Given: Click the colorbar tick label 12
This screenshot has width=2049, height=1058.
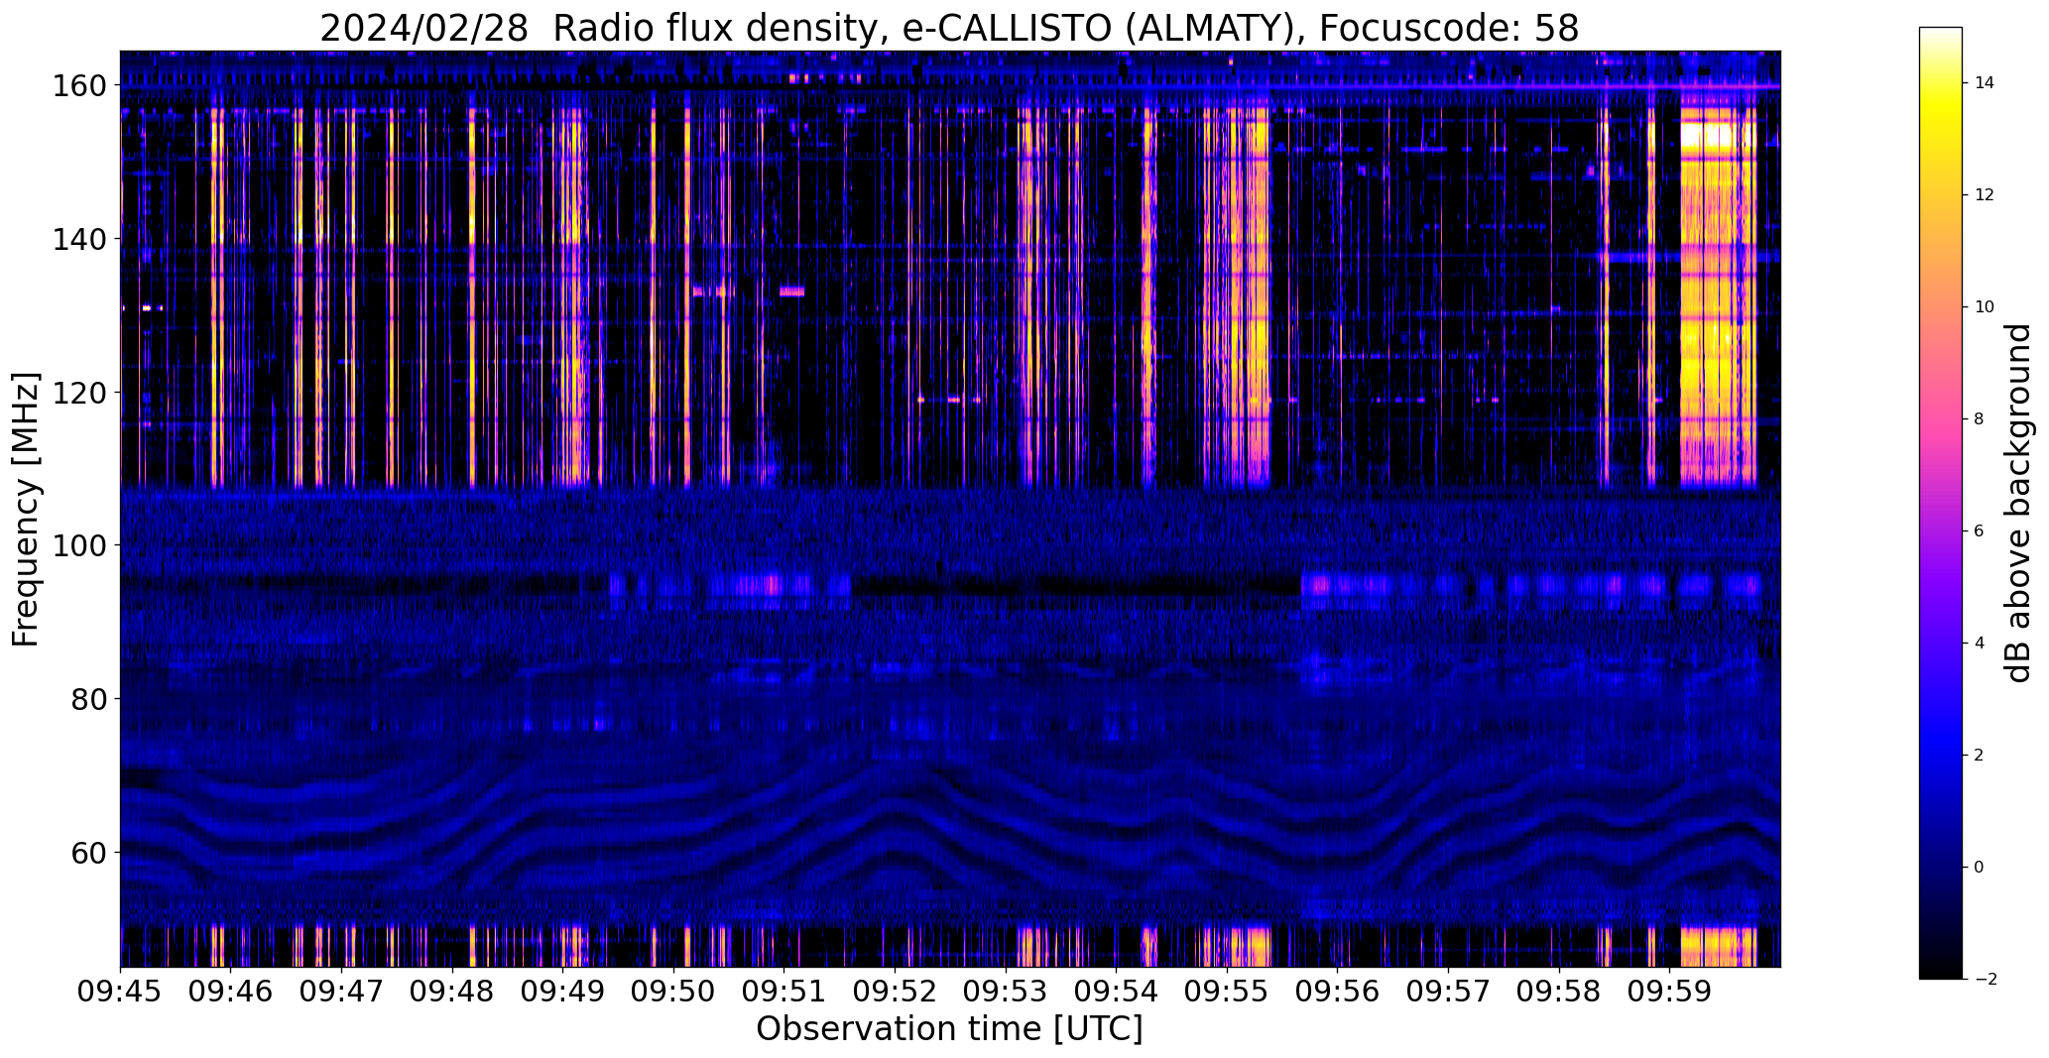Looking at the screenshot, I should point(1985,195).
